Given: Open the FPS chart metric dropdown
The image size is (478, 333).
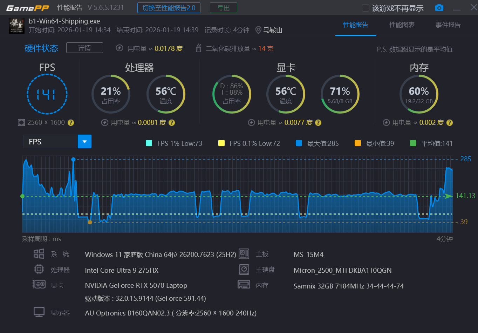Looking at the screenshot, I should click(84, 142).
